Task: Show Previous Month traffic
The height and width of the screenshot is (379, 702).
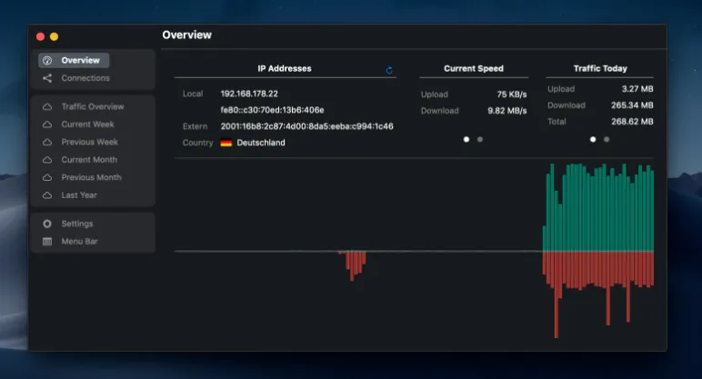Action: [91, 177]
